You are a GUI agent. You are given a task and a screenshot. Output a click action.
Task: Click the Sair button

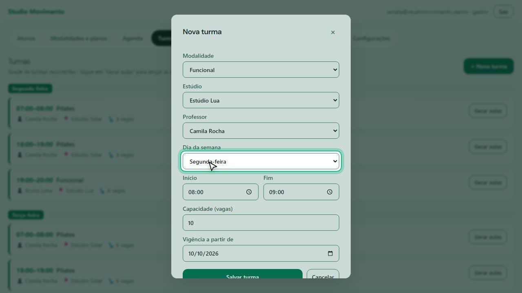pos(503,12)
